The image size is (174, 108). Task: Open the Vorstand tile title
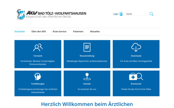click(x=38, y=56)
